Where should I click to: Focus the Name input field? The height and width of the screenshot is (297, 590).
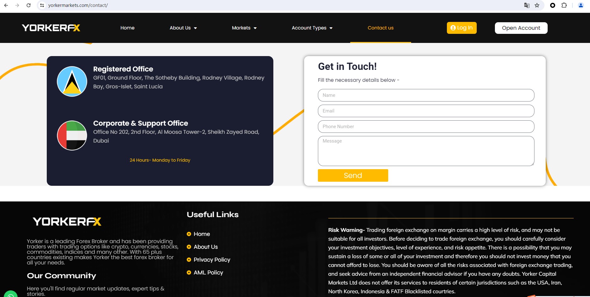point(426,95)
